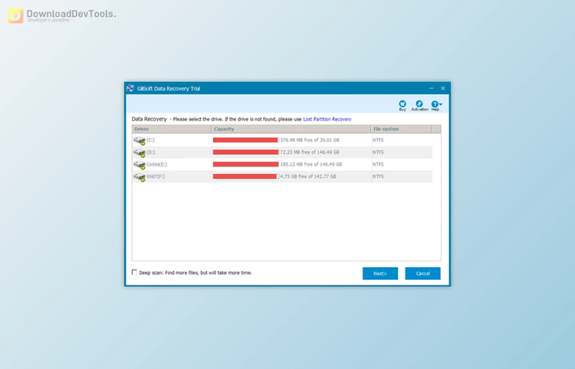
Task: Select the text '72.23 MB free of 146.49 GB'
Action: pyautogui.click(x=310, y=152)
